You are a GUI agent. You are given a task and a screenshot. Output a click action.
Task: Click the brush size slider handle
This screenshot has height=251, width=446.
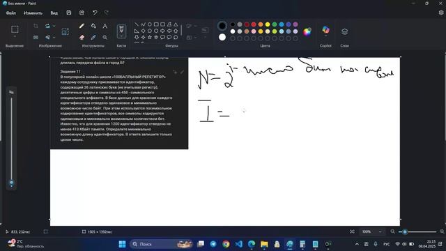[x=11, y=183]
